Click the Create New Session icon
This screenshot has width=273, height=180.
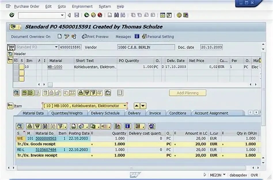point(162,15)
